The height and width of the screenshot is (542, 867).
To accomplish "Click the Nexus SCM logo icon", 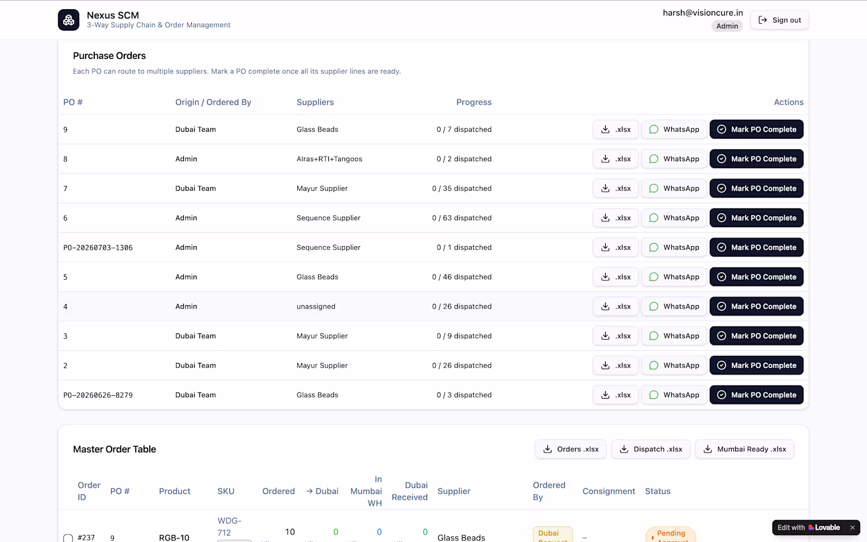I will coord(69,20).
